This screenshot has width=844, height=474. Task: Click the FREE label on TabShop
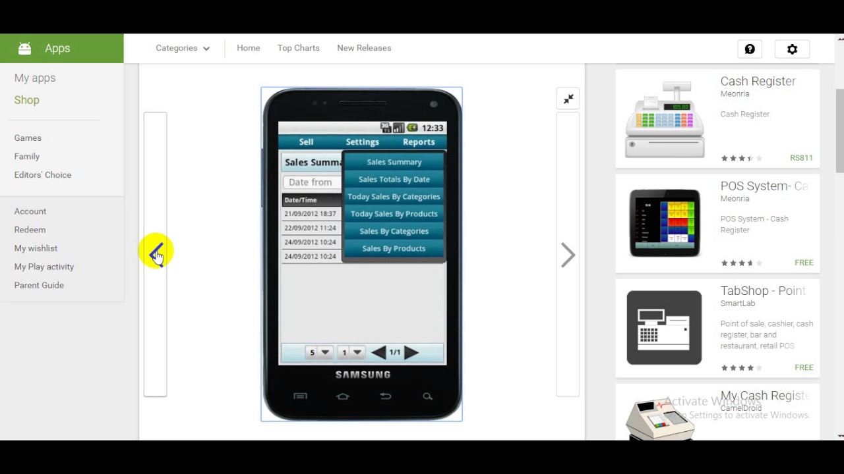(804, 367)
